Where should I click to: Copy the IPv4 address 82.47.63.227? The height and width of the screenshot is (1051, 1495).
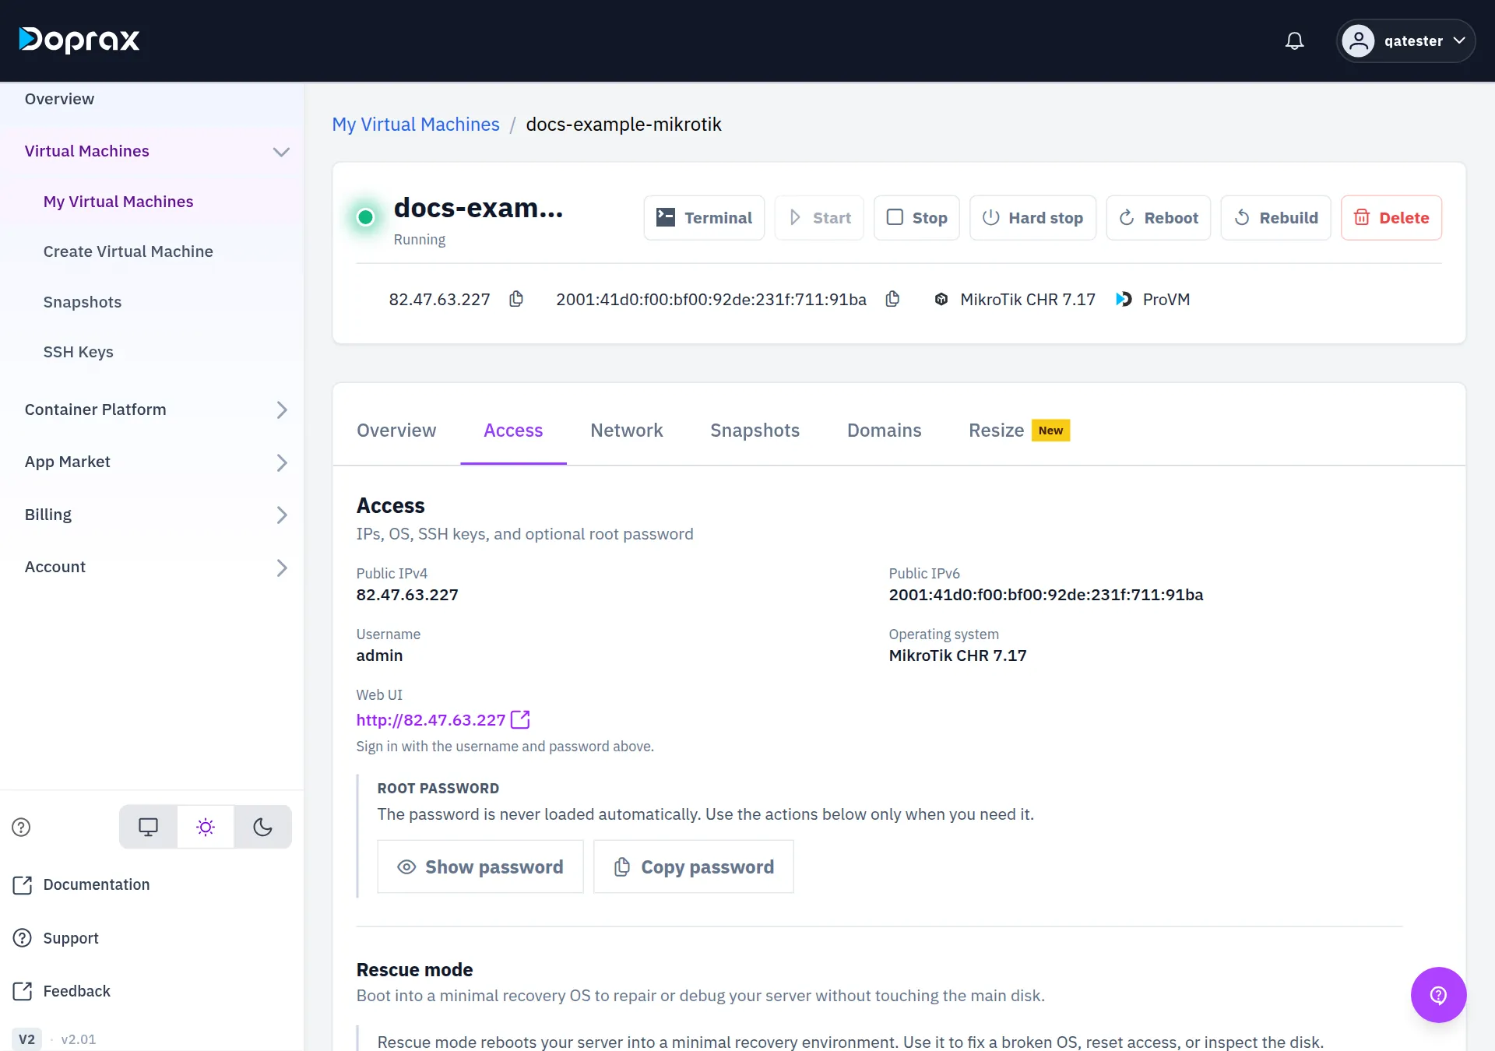516,299
